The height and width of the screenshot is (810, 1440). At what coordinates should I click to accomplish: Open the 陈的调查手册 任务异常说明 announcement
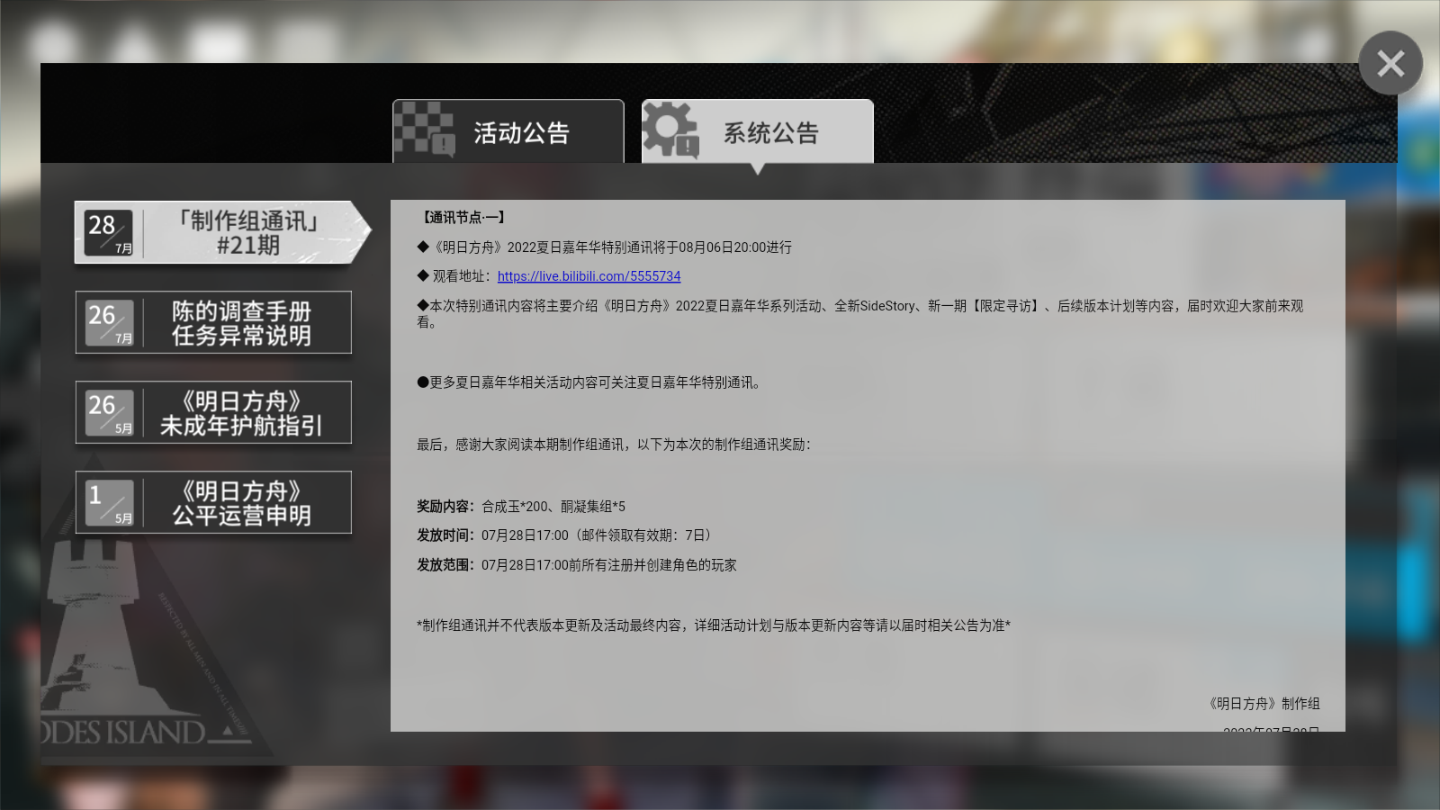point(213,322)
